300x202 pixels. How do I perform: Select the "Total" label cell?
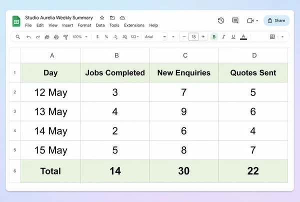(50, 171)
